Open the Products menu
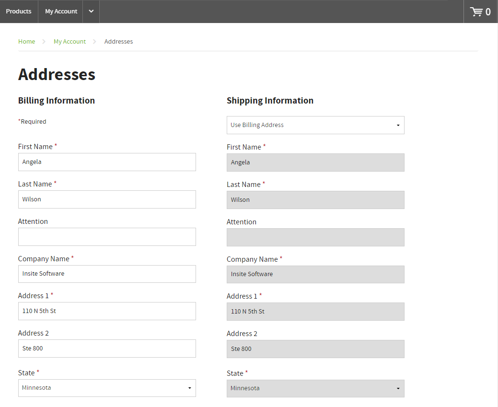 point(19,12)
